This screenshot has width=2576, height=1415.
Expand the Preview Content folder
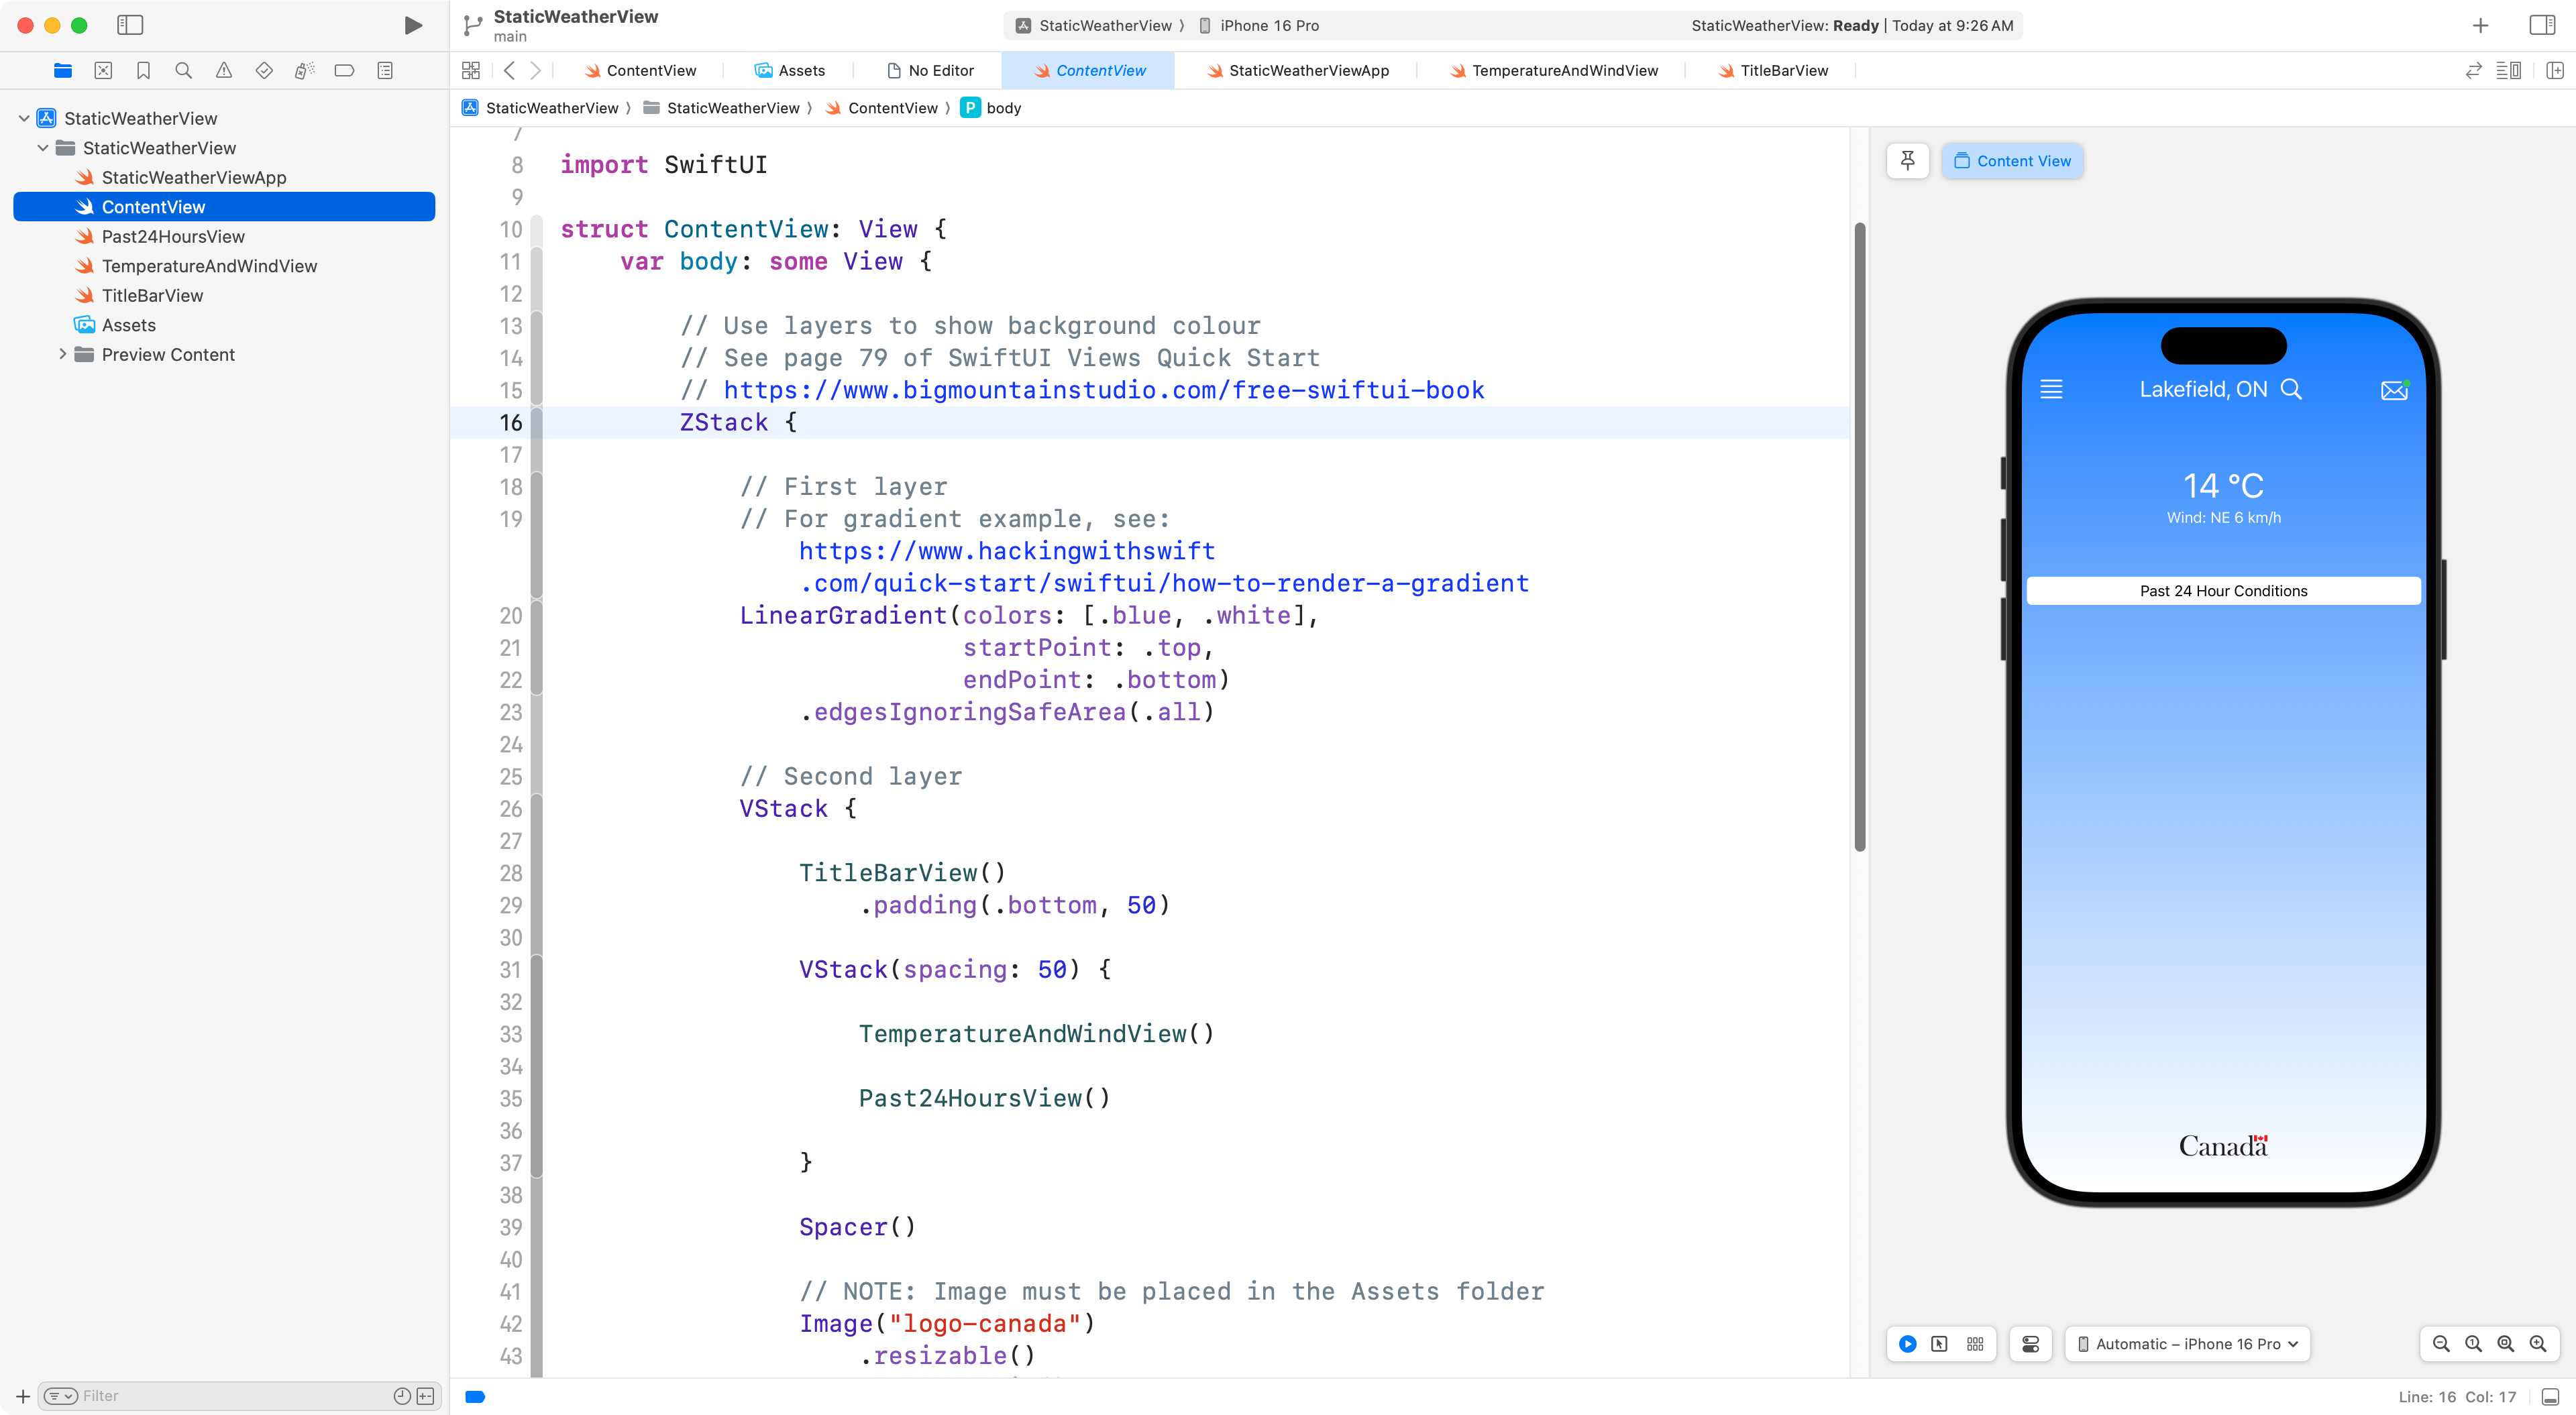[62, 354]
